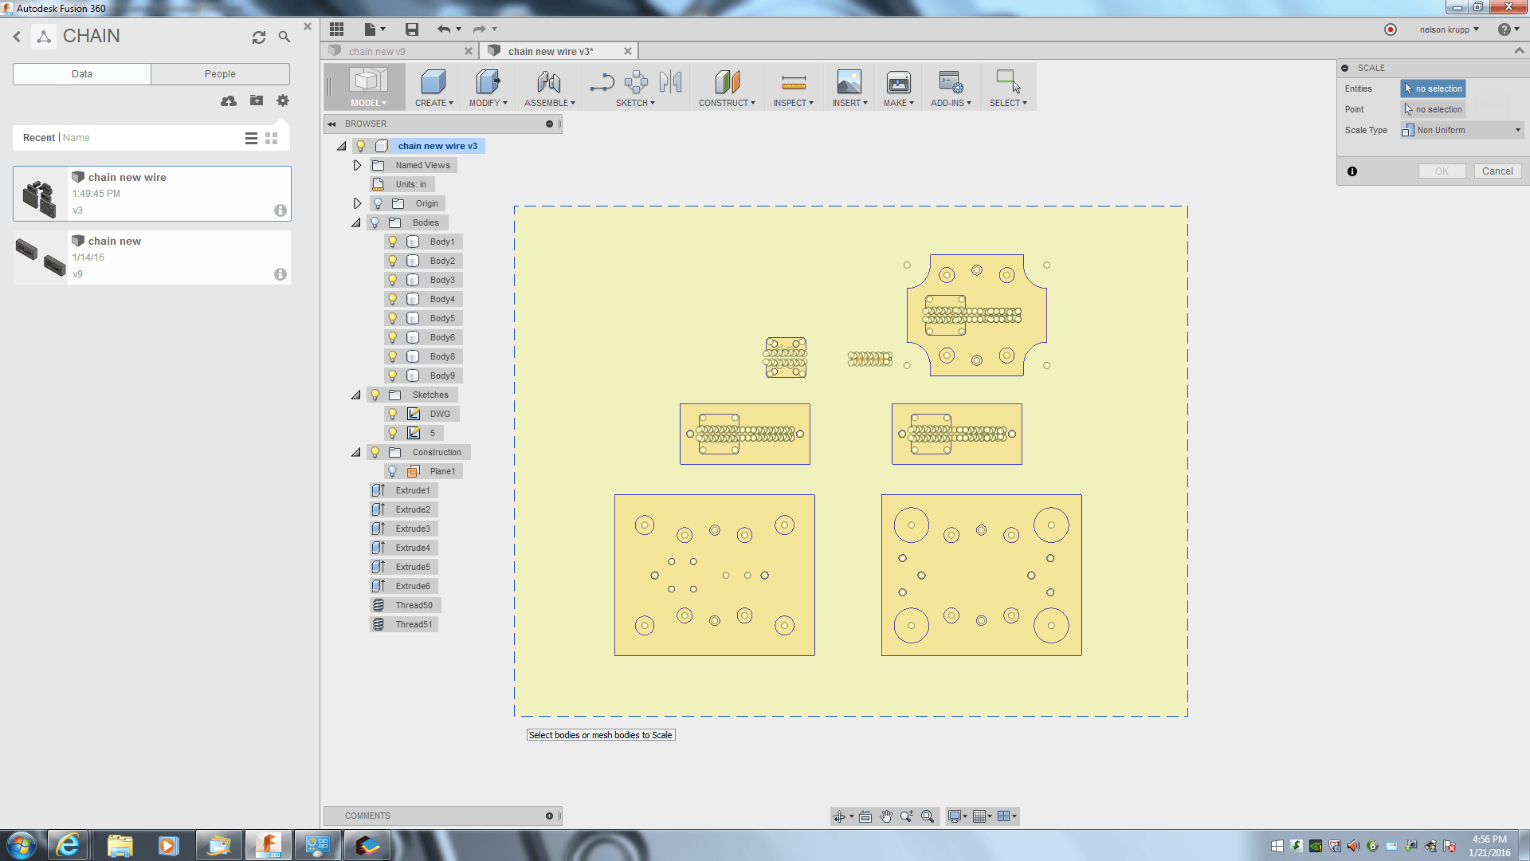Open the Scale Type Non Uniform dropdown
The width and height of the screenshot is (1530, 861).
coord(1462,130)
